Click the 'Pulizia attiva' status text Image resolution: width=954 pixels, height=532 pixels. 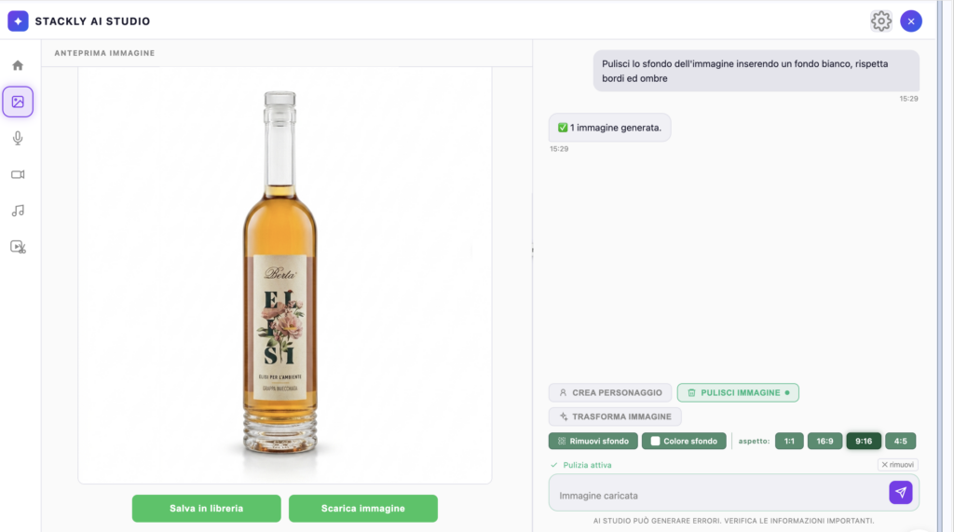click(x=587, y=465)
